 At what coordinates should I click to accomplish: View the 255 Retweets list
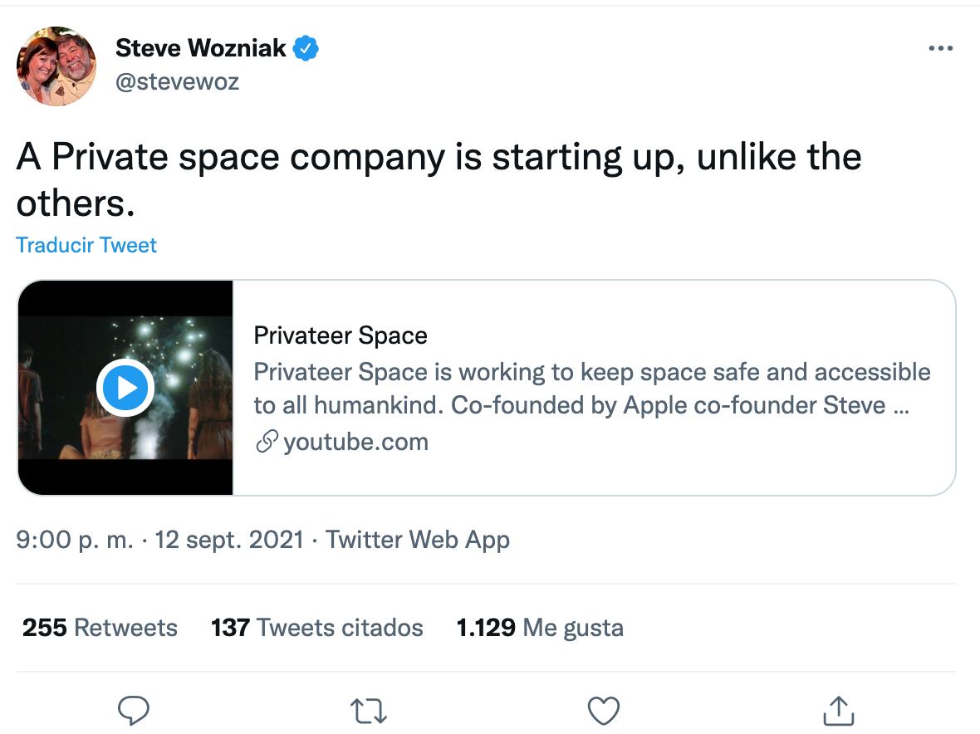[x=100, y=627]
